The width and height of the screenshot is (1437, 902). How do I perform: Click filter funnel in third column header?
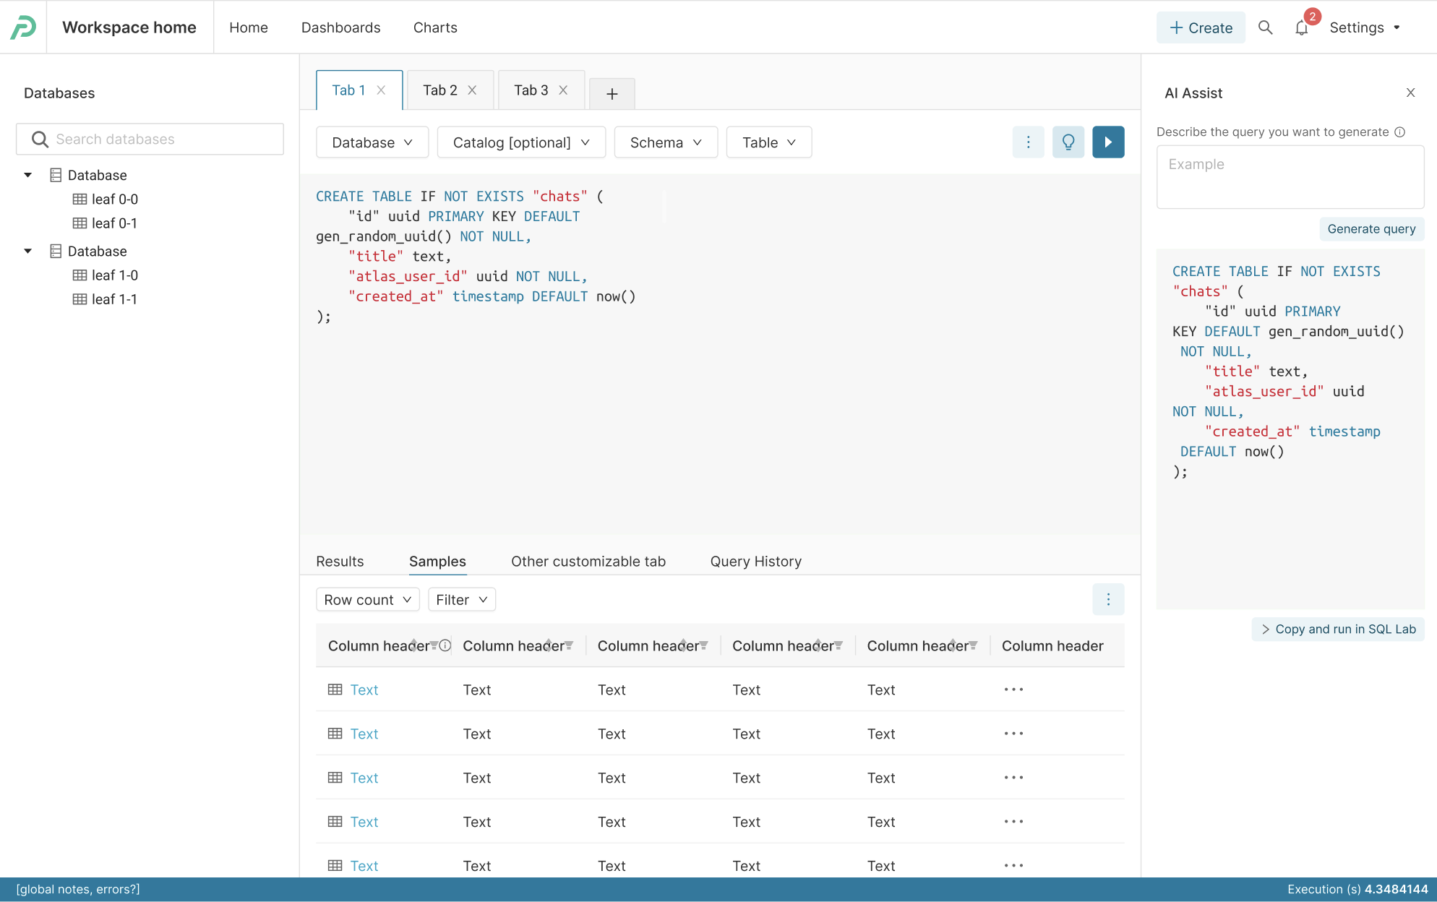coord(704,645)
